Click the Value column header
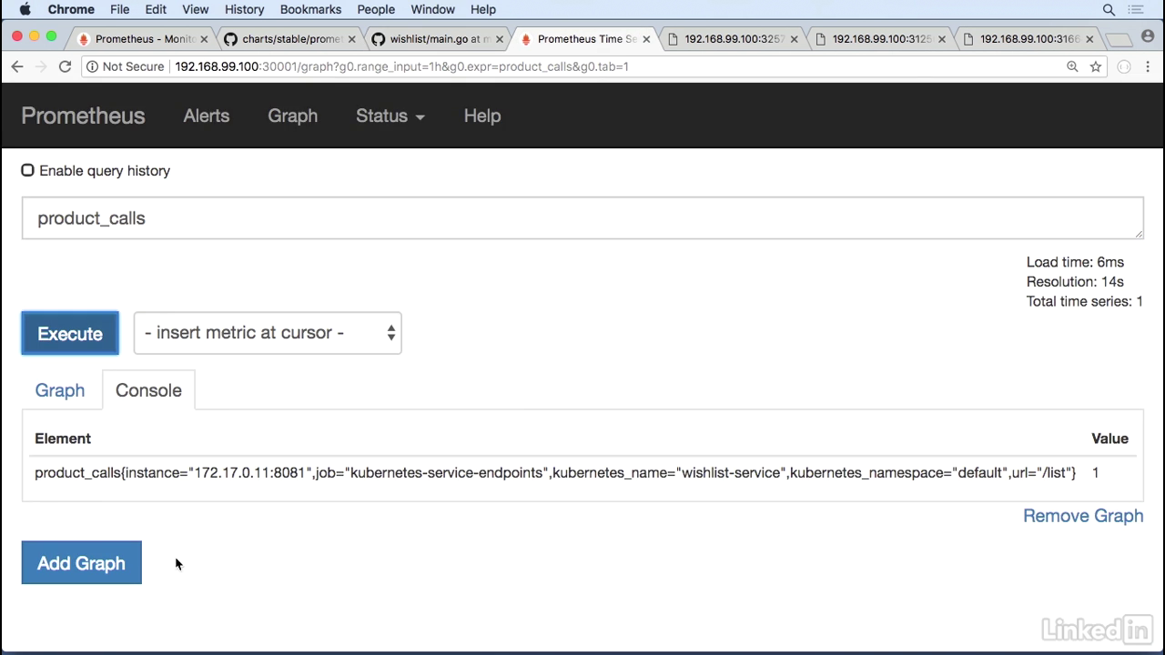Screen dimensions: 1165x655 pyautogui.click(x=1109, y=438)
